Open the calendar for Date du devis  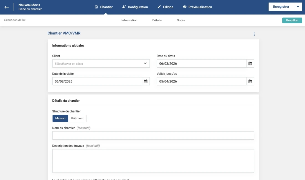pos(250,64)
